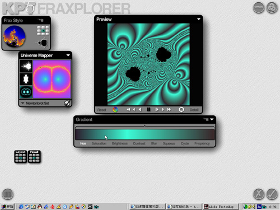Image resolution: width=280 pixels, height=210 pixels.
Task: Click the color wheel icon in Preview
Action: coord(115,110)
